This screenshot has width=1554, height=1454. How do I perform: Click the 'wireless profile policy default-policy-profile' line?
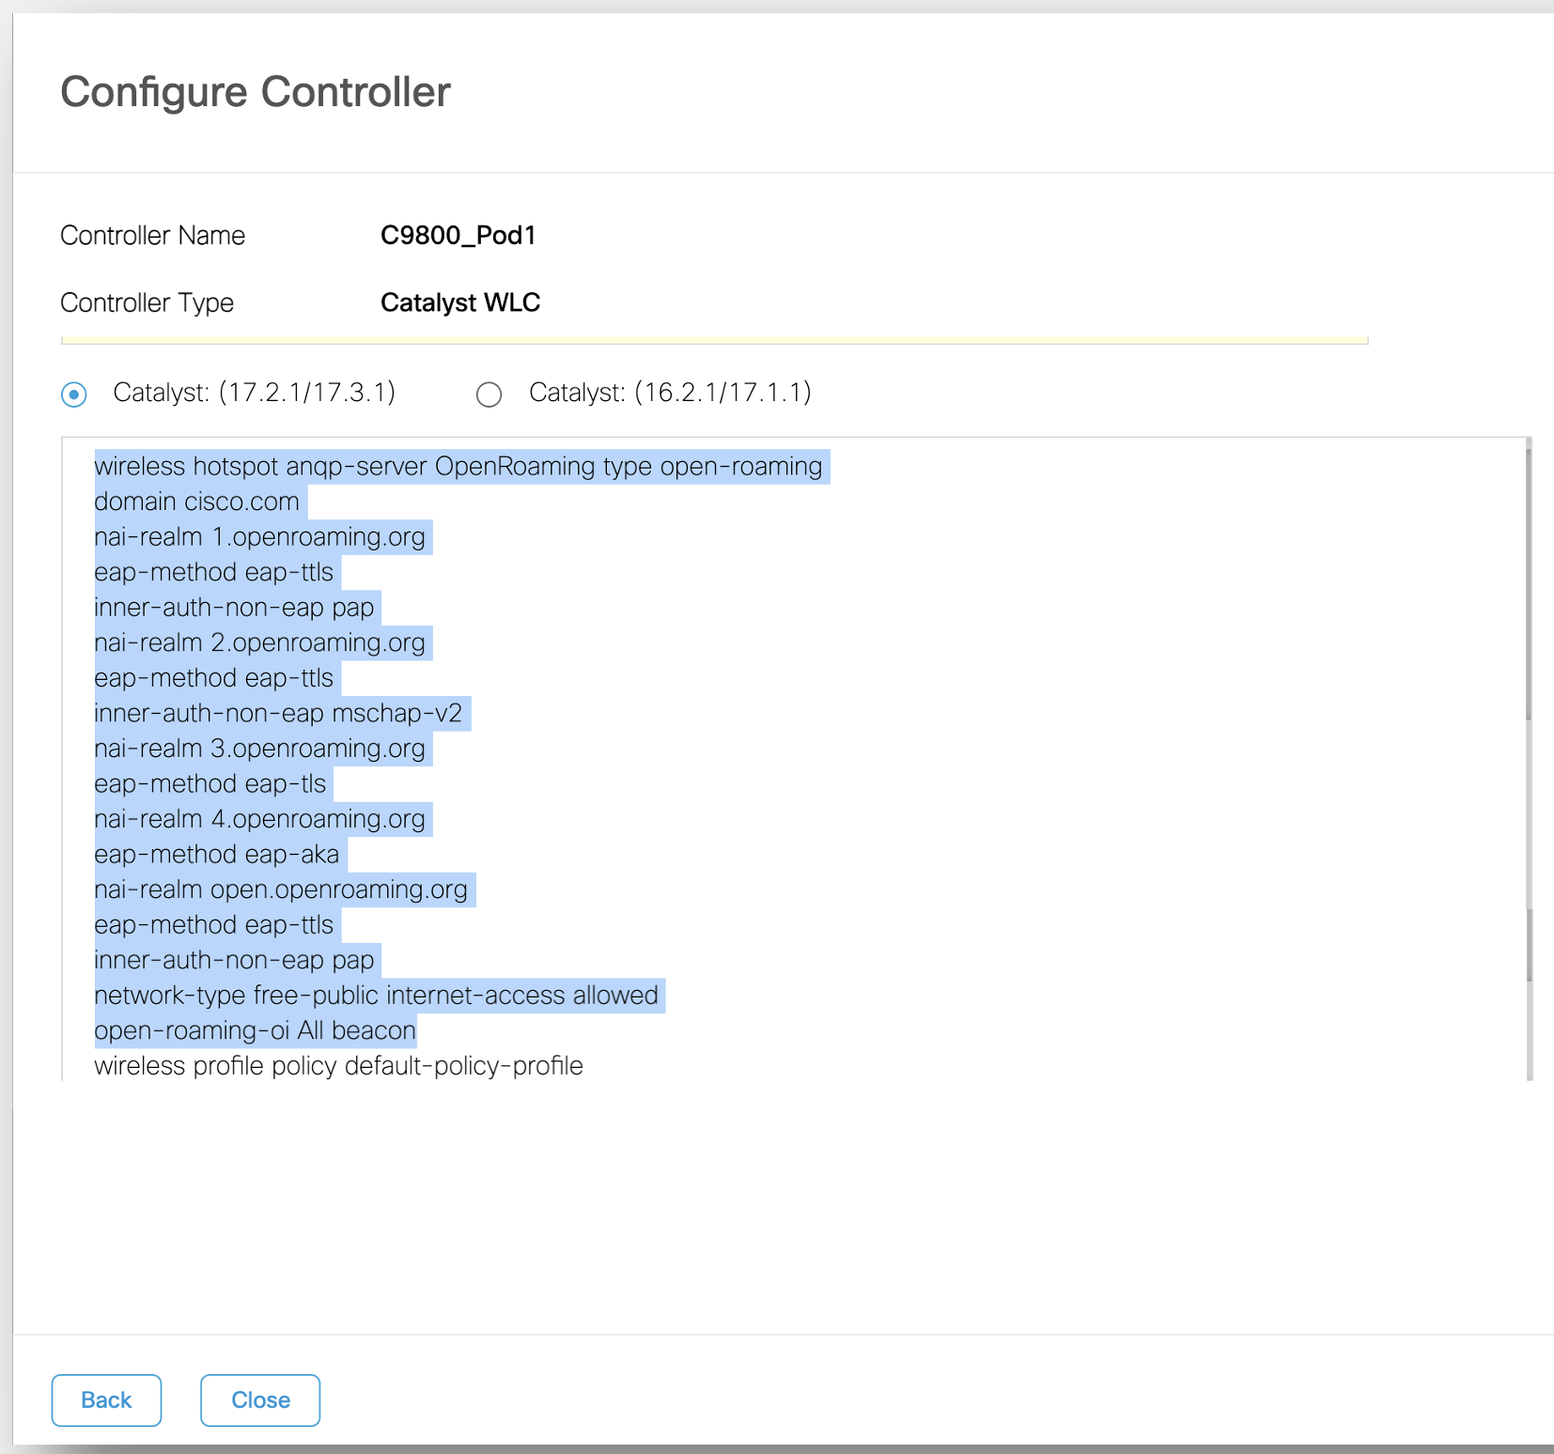338,1066
